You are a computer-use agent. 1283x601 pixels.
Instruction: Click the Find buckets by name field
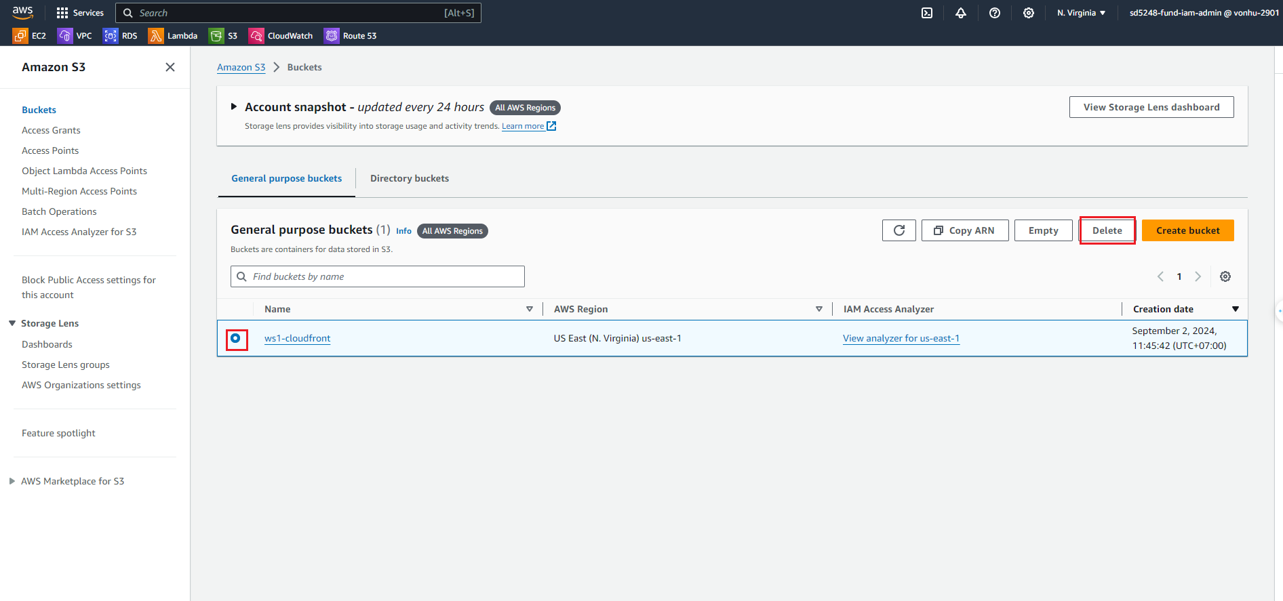coord(378,276)
